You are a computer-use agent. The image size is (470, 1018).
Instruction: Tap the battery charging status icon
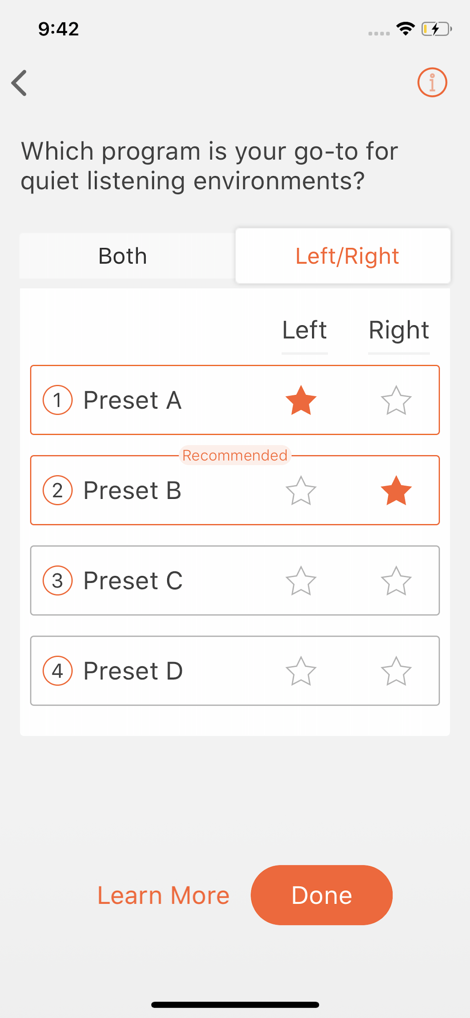pos(436,29)
